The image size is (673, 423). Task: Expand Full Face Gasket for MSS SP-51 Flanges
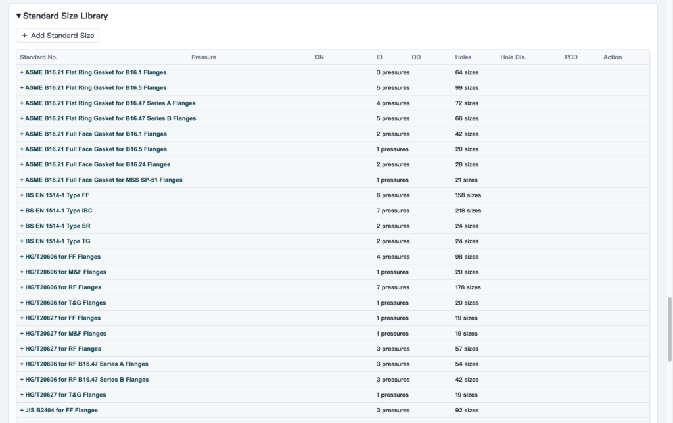pos(101,180)
